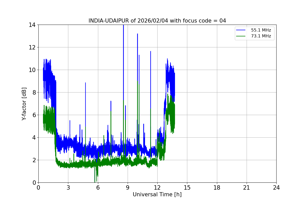The width and height of the screenshot is (307, 205).
Task: Select the 73.1 MHz legend label
Action: coord(261,36)
